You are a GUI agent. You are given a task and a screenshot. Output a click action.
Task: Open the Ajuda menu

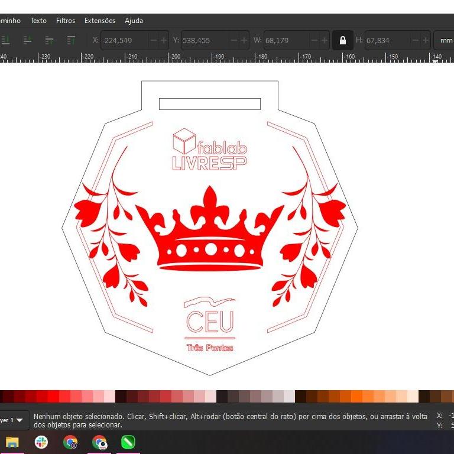[134, 21]
